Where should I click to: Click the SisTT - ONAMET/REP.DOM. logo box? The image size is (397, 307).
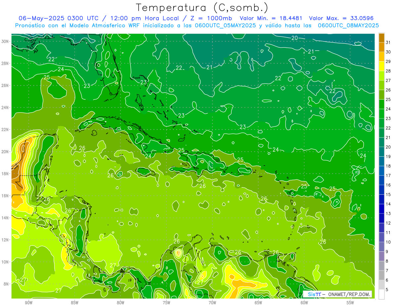[337, 294]
